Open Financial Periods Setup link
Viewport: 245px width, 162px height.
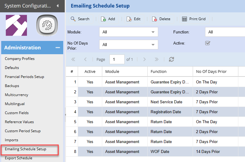click(x=24, y=77)
